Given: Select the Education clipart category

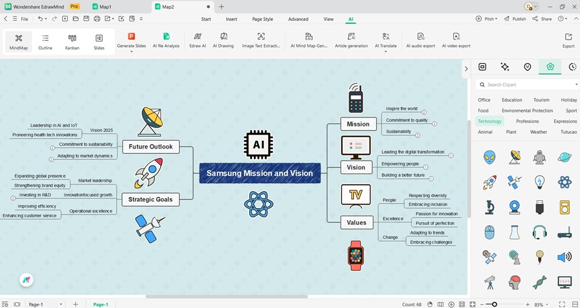Looking at the screenshot, I should [512, 100].
